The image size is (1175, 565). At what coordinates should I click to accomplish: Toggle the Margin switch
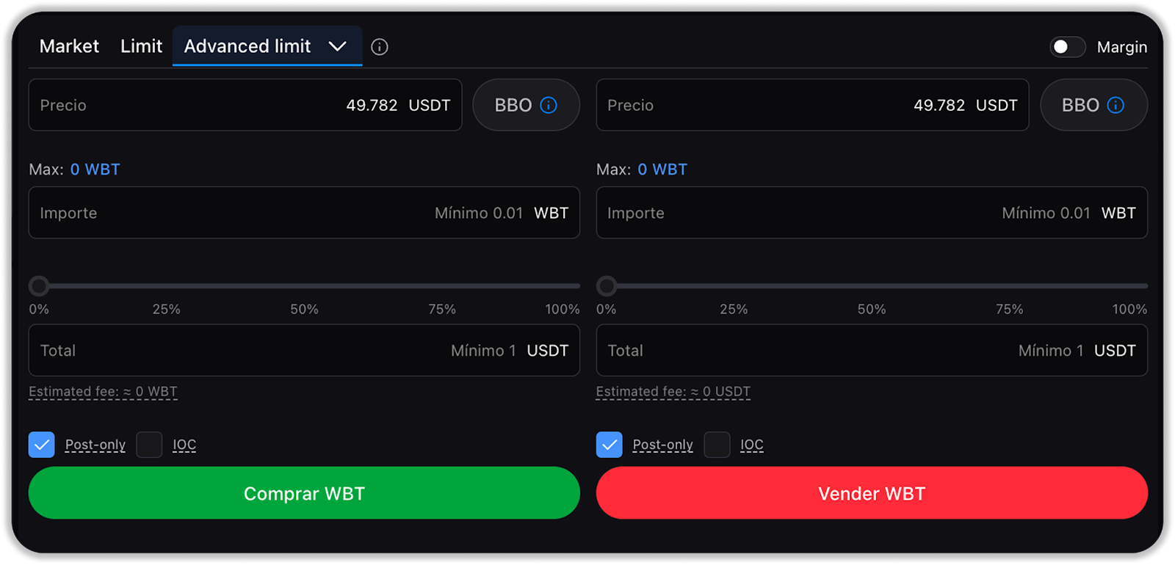coord(1067,47)
